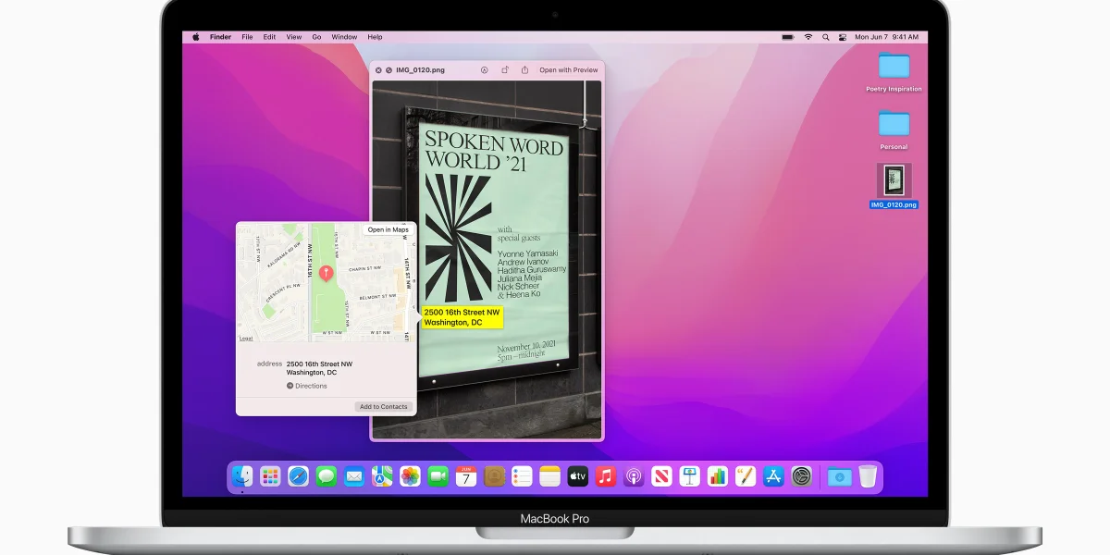Click the Add to Contacts button

coord(383,407)
